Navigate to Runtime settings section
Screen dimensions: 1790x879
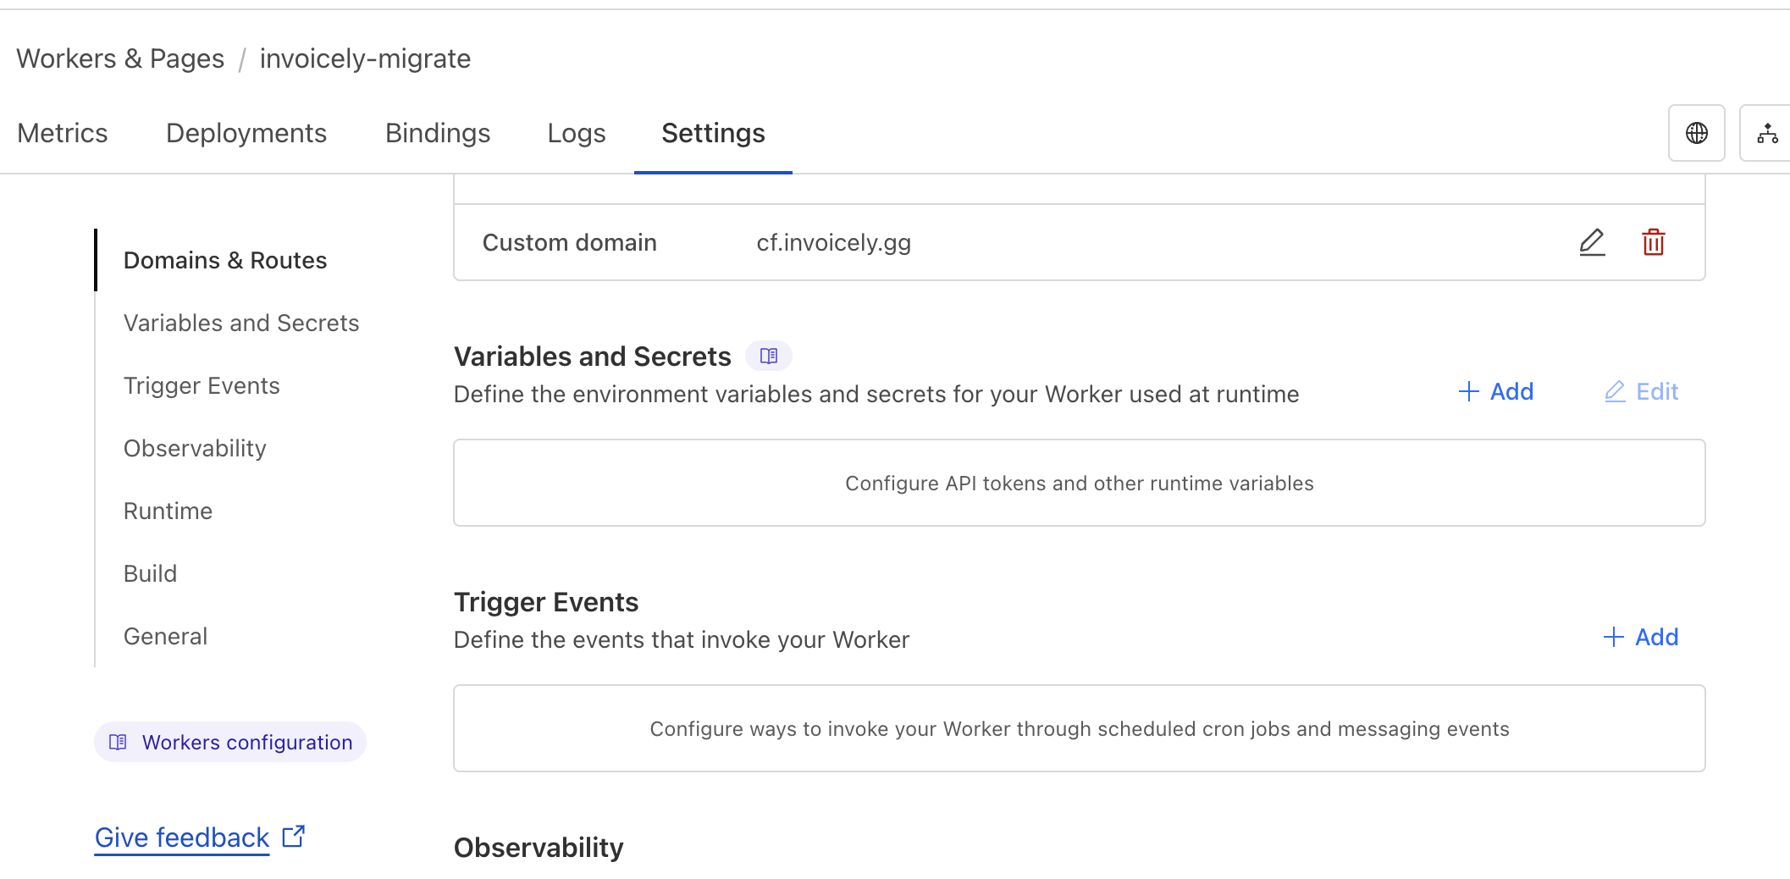(168, 511)
